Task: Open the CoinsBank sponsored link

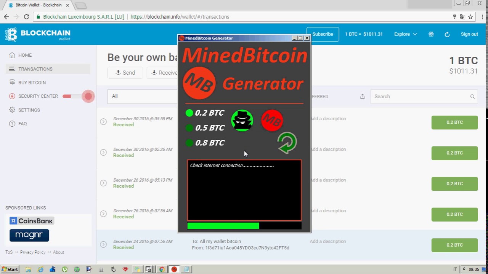Action: point(32,221)
